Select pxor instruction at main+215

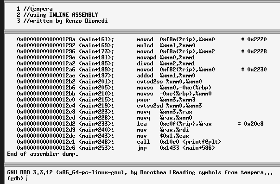coord(106,100)
